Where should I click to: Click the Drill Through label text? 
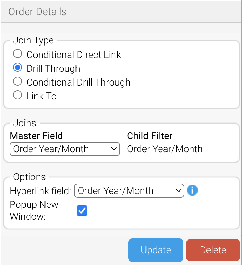tap(53, 68)
